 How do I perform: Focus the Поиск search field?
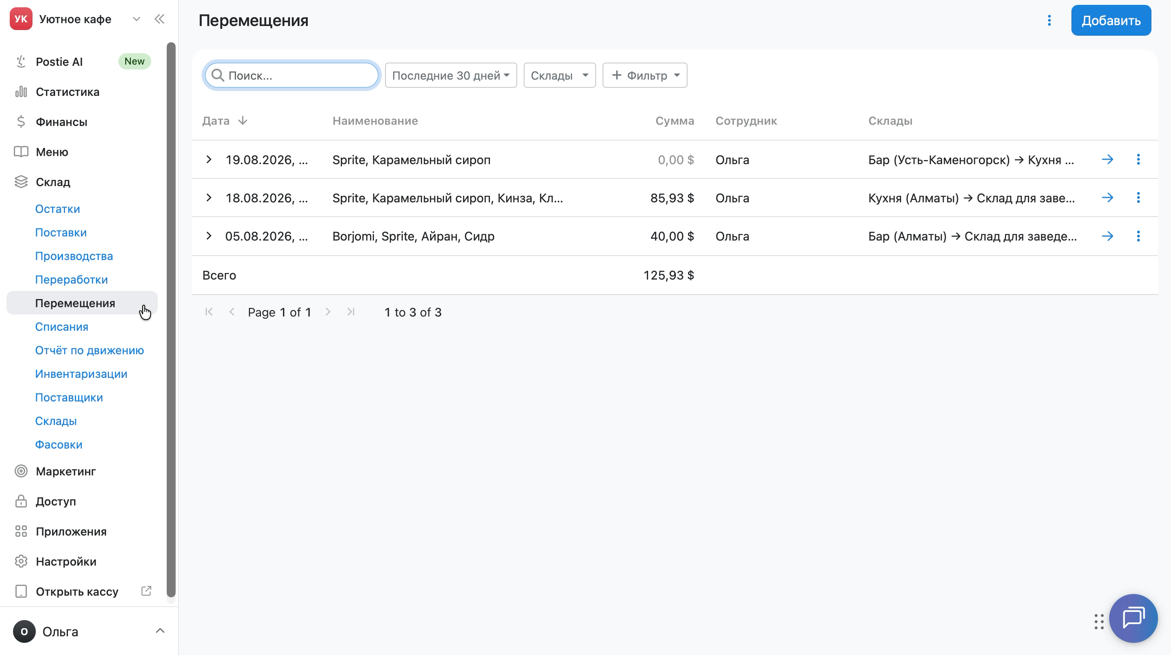coord(292,76)
